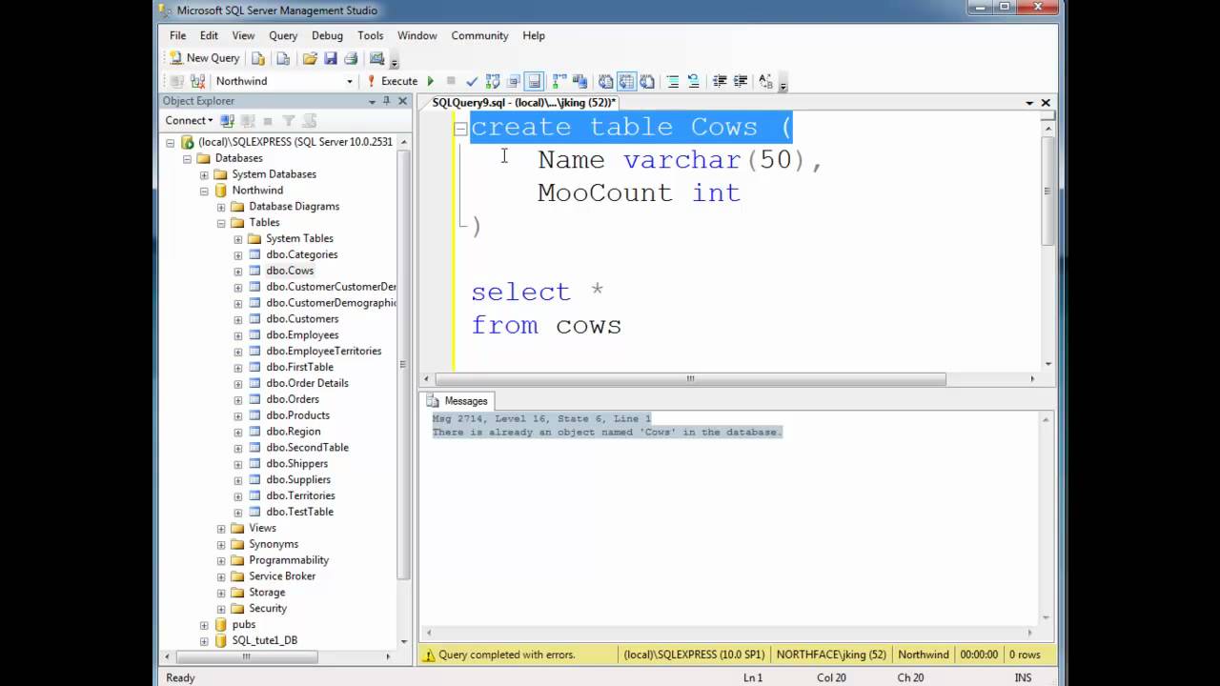Specify Values for Template Parameters icon
1220x686 pixels.
click(765, 81)
